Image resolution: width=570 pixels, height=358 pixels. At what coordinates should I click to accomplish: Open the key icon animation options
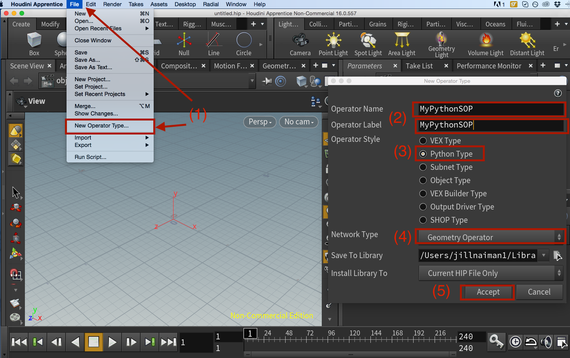496,342
